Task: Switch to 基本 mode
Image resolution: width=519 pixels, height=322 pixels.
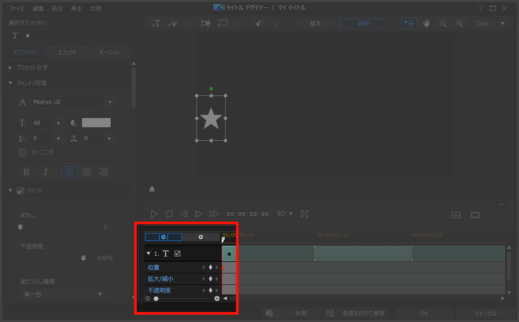Action: click(316, 23)
